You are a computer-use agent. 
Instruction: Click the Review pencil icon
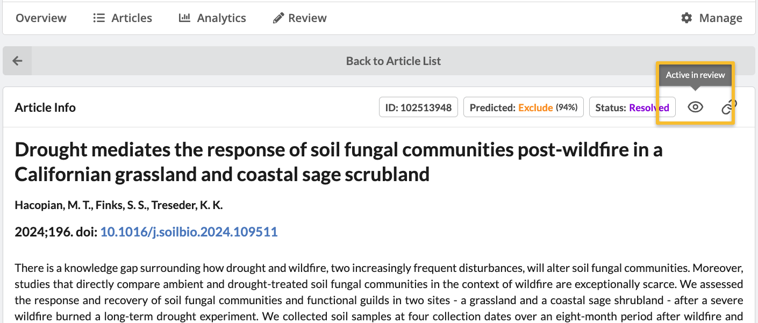[x=278, y=18]
